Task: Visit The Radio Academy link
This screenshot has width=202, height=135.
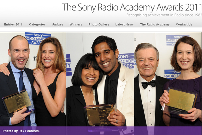Action: coord(155,24)
